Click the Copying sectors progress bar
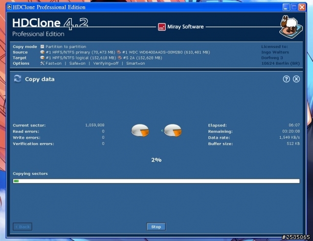This screenshot has height=241, width=313. (x=156, y=181)
